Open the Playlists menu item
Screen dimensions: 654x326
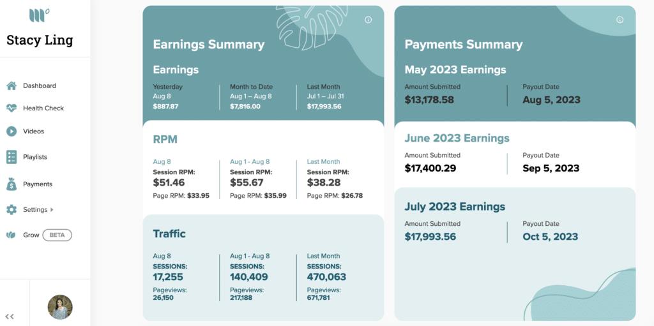[35, 157]
